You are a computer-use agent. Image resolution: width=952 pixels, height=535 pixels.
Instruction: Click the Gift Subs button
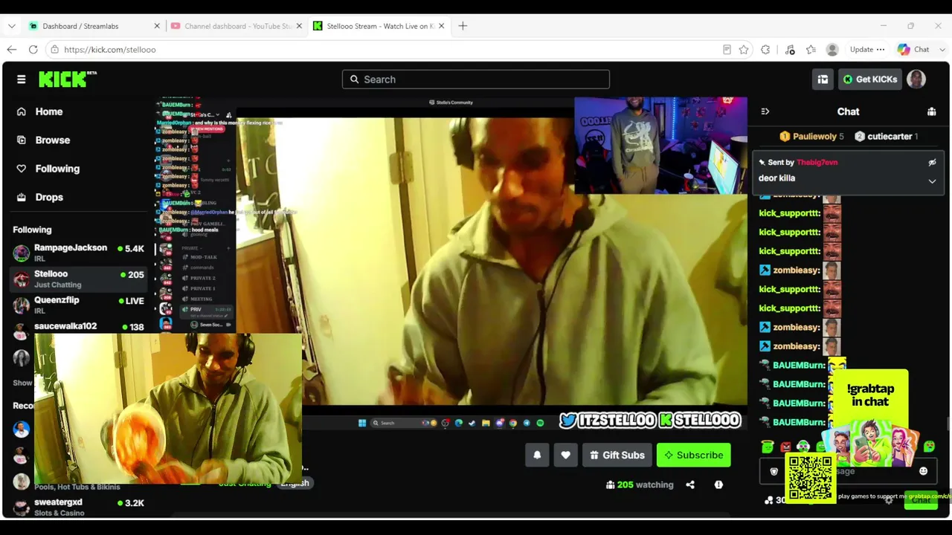point(617,455)
